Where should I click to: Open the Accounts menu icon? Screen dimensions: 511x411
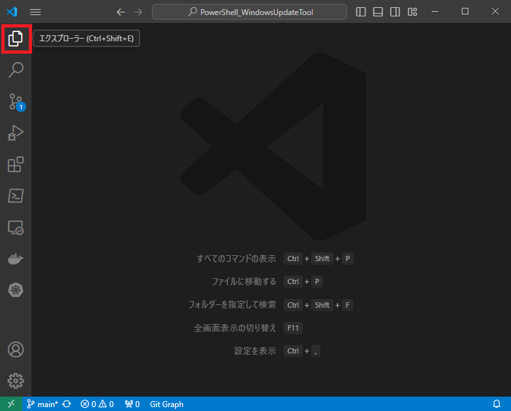[16, 349]
